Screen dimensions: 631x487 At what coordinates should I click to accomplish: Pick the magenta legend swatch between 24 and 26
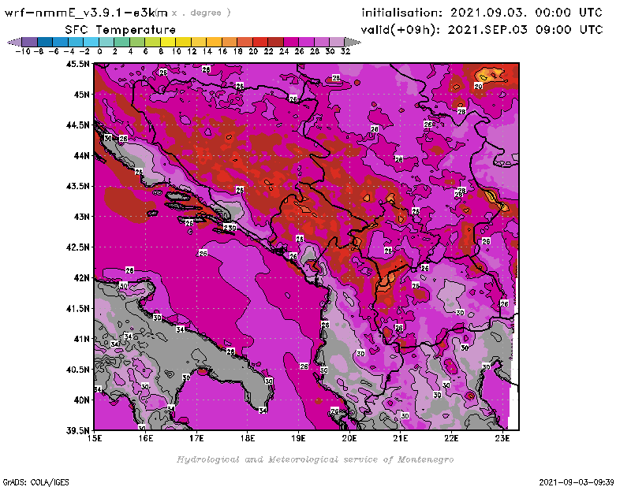coord(290,42)
